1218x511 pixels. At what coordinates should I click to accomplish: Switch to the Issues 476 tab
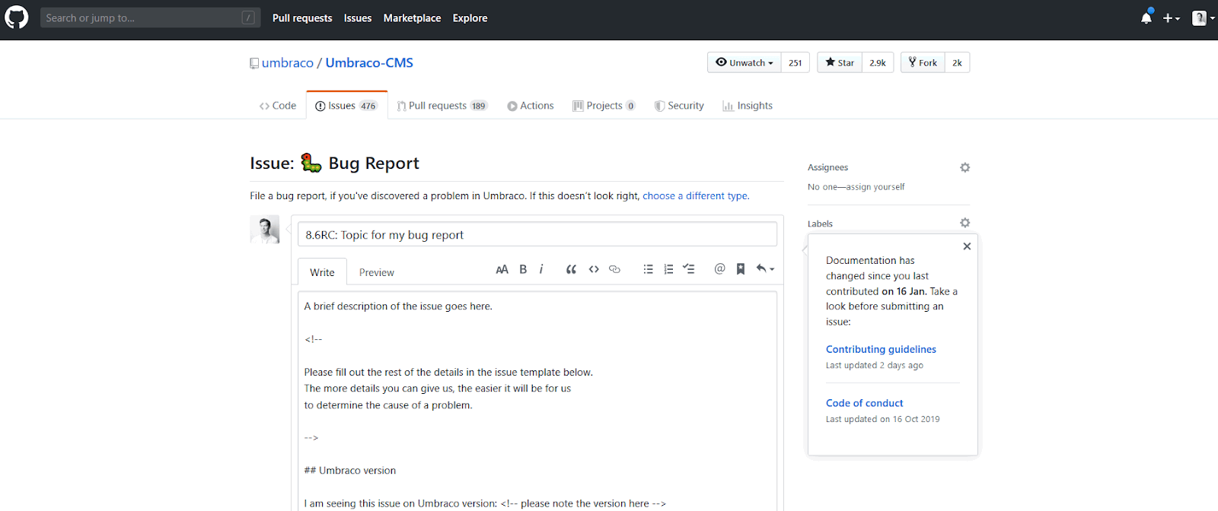(x=347, y=106)
